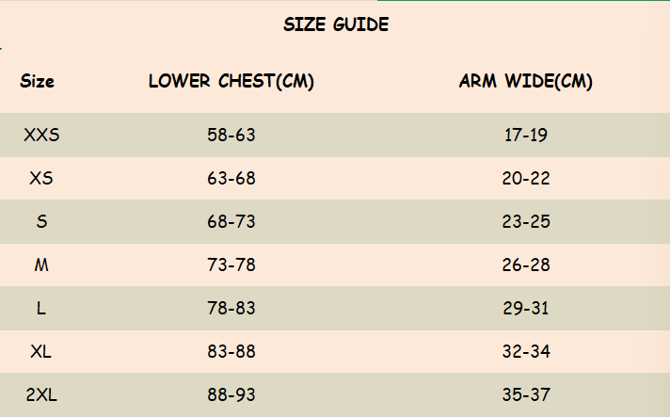Viewport: 670px width, 417px height.
Task: Pick the L size cell
Action: click(41, 308)
